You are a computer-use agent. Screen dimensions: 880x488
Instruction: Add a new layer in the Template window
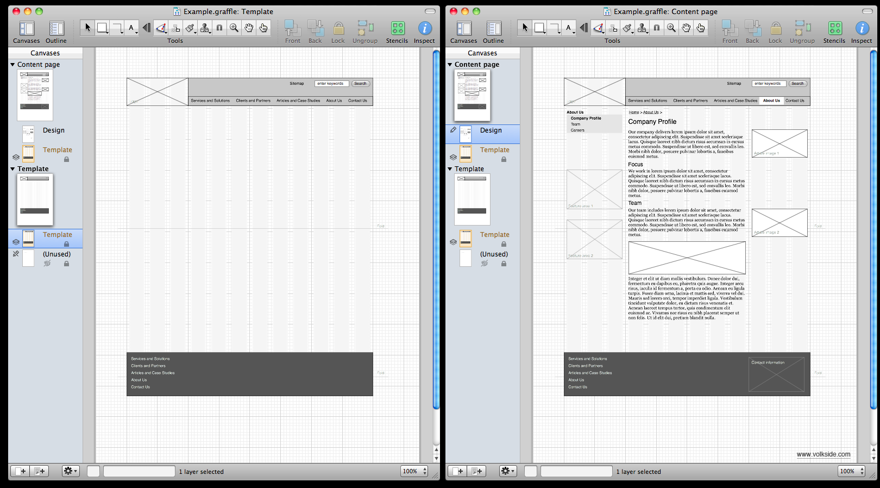click(x=39, y=471)
